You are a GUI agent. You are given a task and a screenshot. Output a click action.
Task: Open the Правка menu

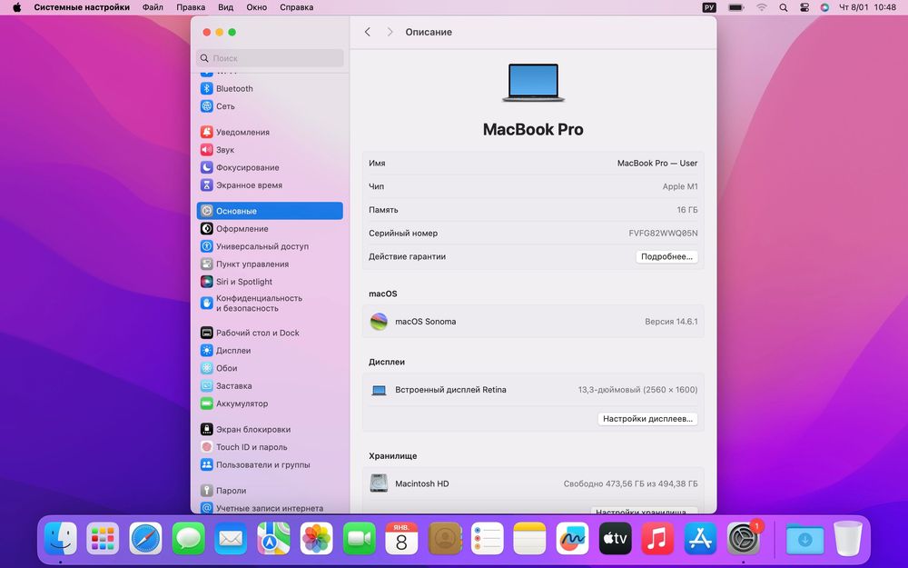point(191,7)
